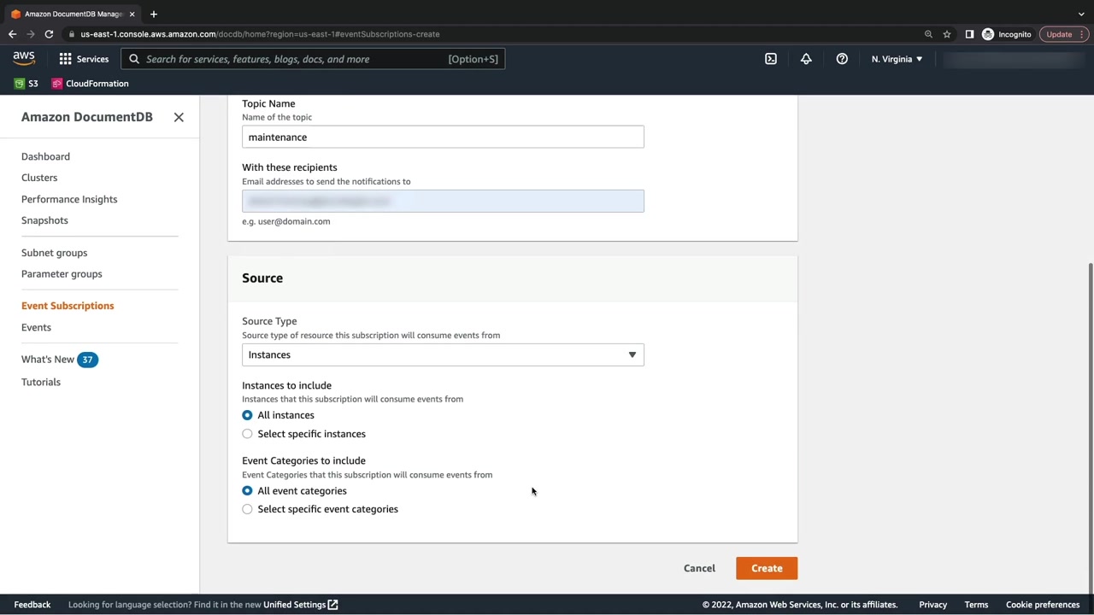1094x615 pixels.
Task: Click the browser zoom magnifier icon
Action: coord(928,34)
